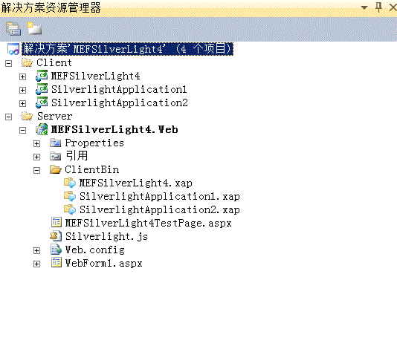Screen dimensions: 397x355
Task: Click the project icon for SilverlightApplication2
Action: click(x=42, y=102)
